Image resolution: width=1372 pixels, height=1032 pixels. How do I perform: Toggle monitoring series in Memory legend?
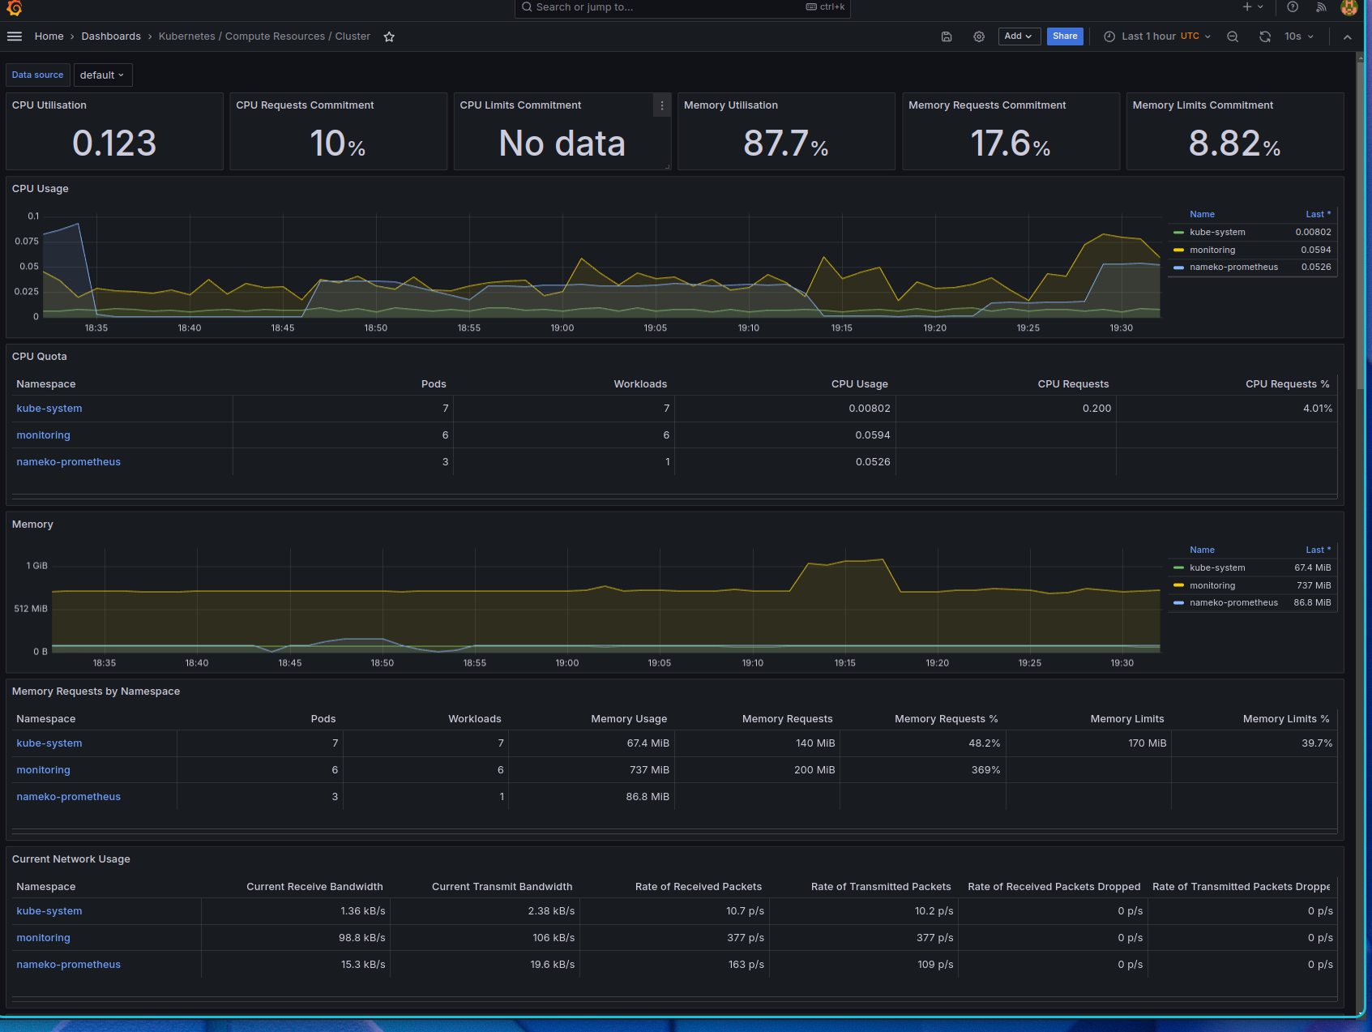tap(1212, 585)
